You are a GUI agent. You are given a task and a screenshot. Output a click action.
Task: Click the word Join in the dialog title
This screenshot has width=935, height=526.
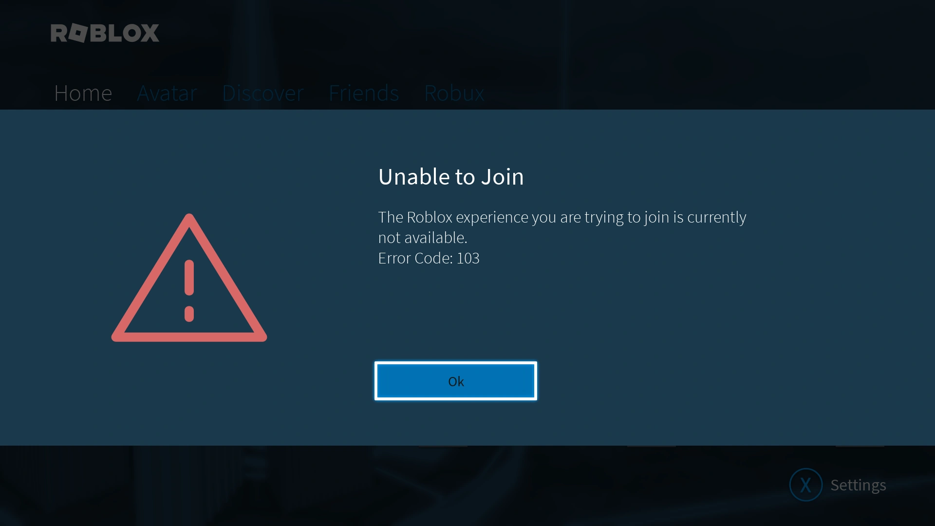point(503,176)
